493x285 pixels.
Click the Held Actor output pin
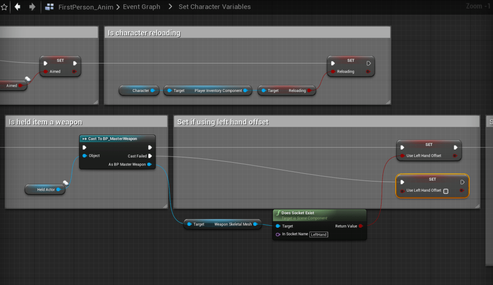[59, 190]
